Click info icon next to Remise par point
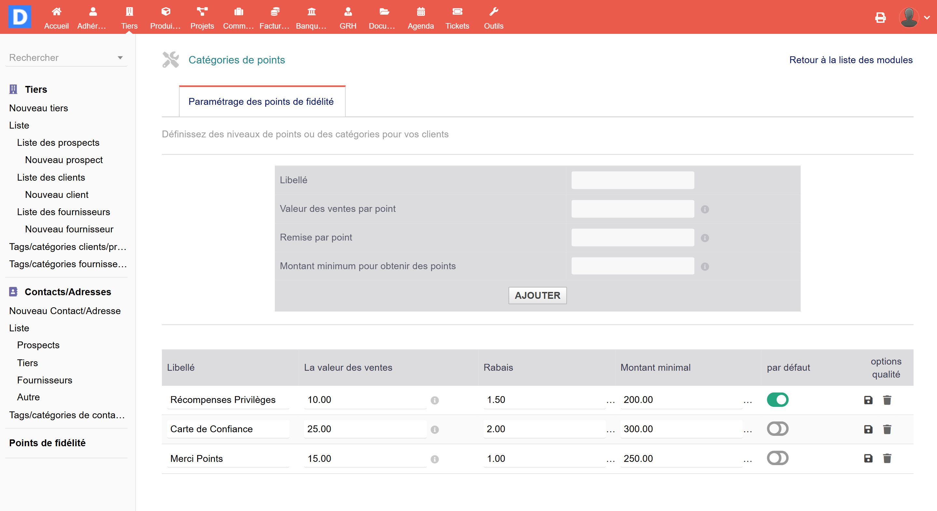The height and width of the screenshot is (511, 937). (705, 238)
